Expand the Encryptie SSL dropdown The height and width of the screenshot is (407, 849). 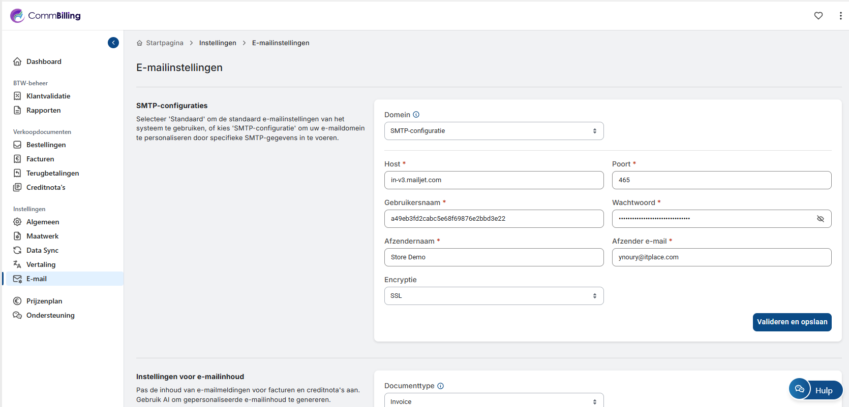coord(494,296)
